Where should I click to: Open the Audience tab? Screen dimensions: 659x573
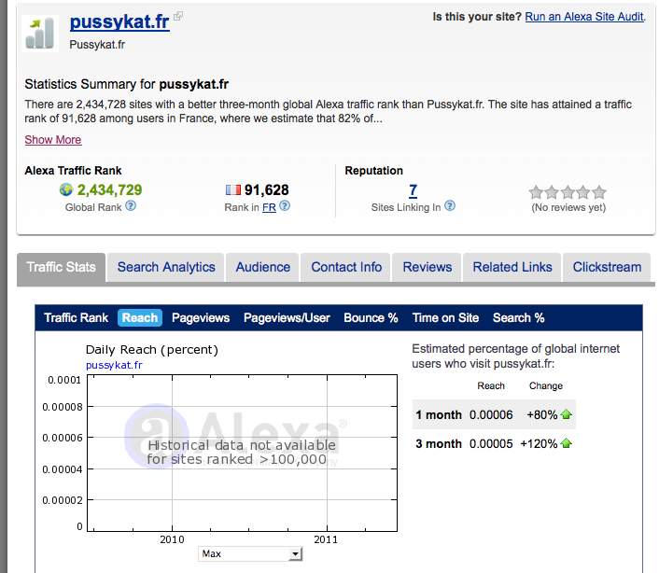click(262, 267)
